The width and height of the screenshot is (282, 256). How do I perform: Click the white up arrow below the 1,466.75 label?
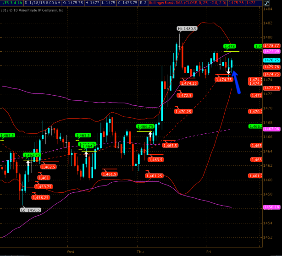click(x=149, y=134)
